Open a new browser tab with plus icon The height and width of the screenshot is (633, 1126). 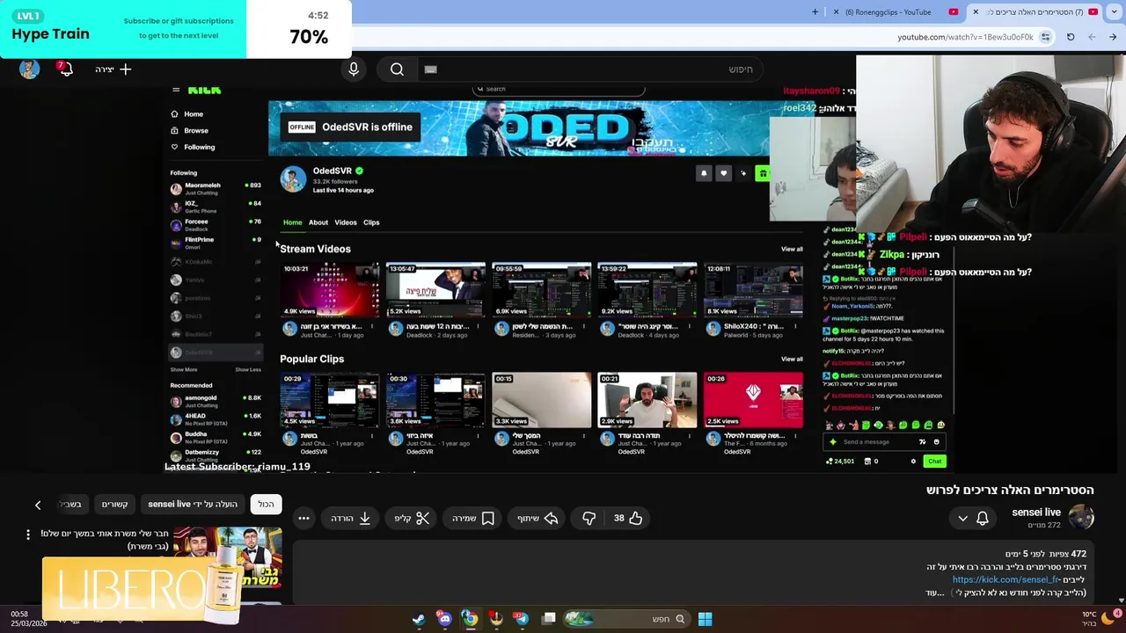[x=815, y=11]
